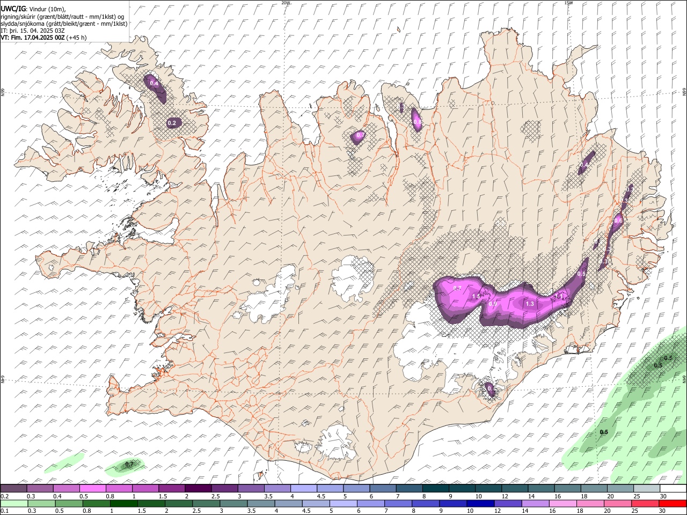Viewport: 687px width, 515px height.
Task: Click the 'IT: þri. 15. 04. 2025 03Z' line
Action: pyautogui.click(x=33, y=31)
